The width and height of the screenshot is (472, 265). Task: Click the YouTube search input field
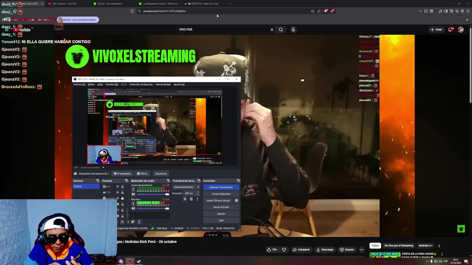223,29
